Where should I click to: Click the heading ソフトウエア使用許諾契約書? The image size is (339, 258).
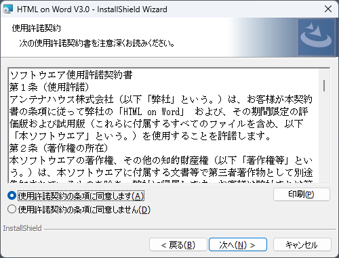tap(71, 75)
